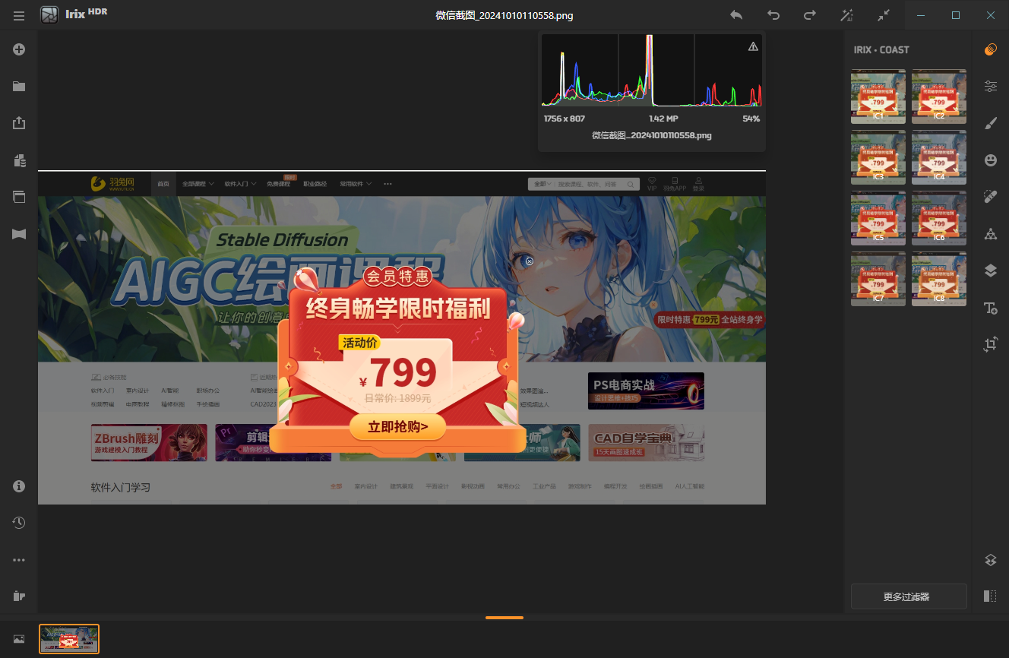1009x658 pixels.
Task: Open the hamburger menu at top left
Action: [x=18, y=14]
